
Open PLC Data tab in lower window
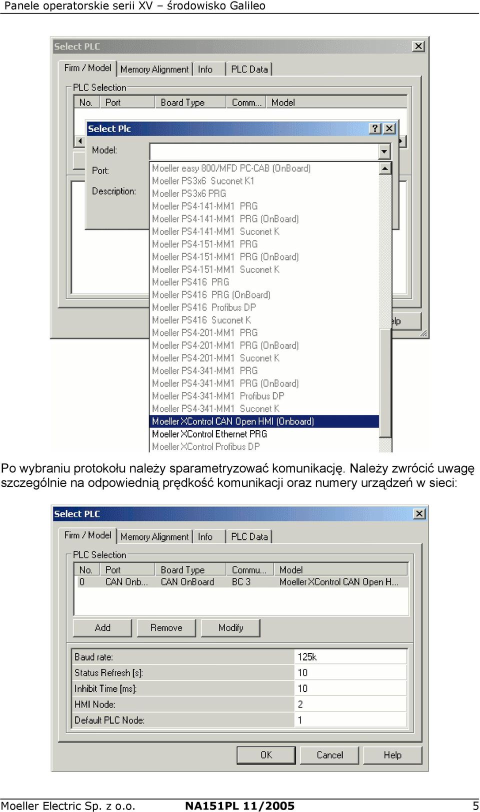[x=249, y=537]
